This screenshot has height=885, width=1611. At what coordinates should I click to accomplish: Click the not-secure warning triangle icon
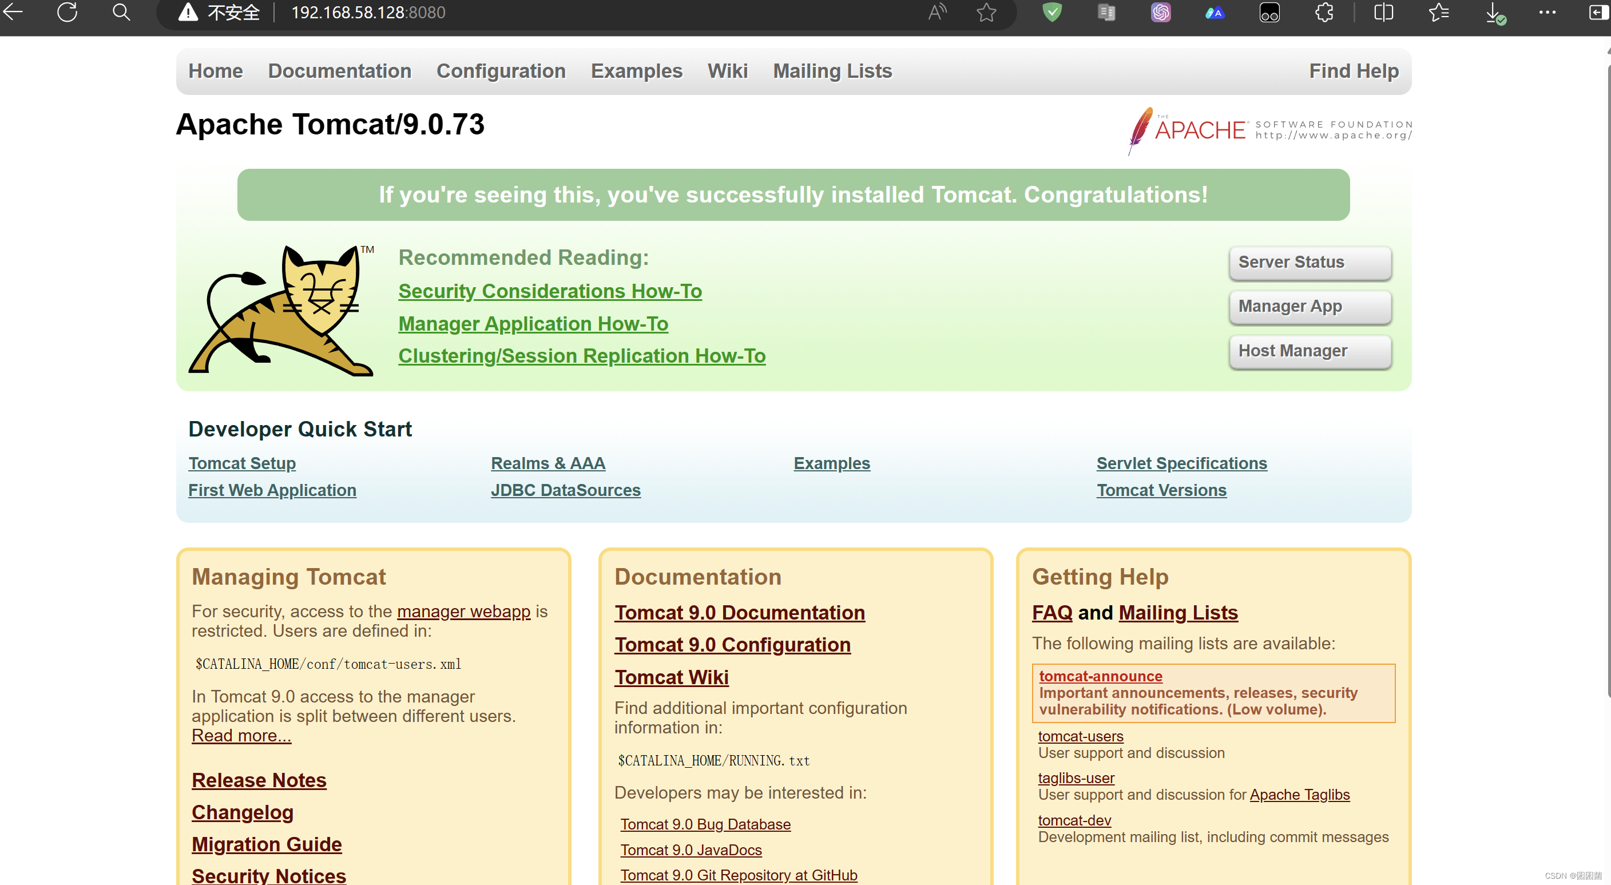188,12
